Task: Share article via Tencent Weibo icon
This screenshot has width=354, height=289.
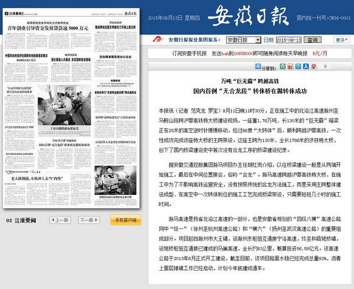Action: click(298, 68)
